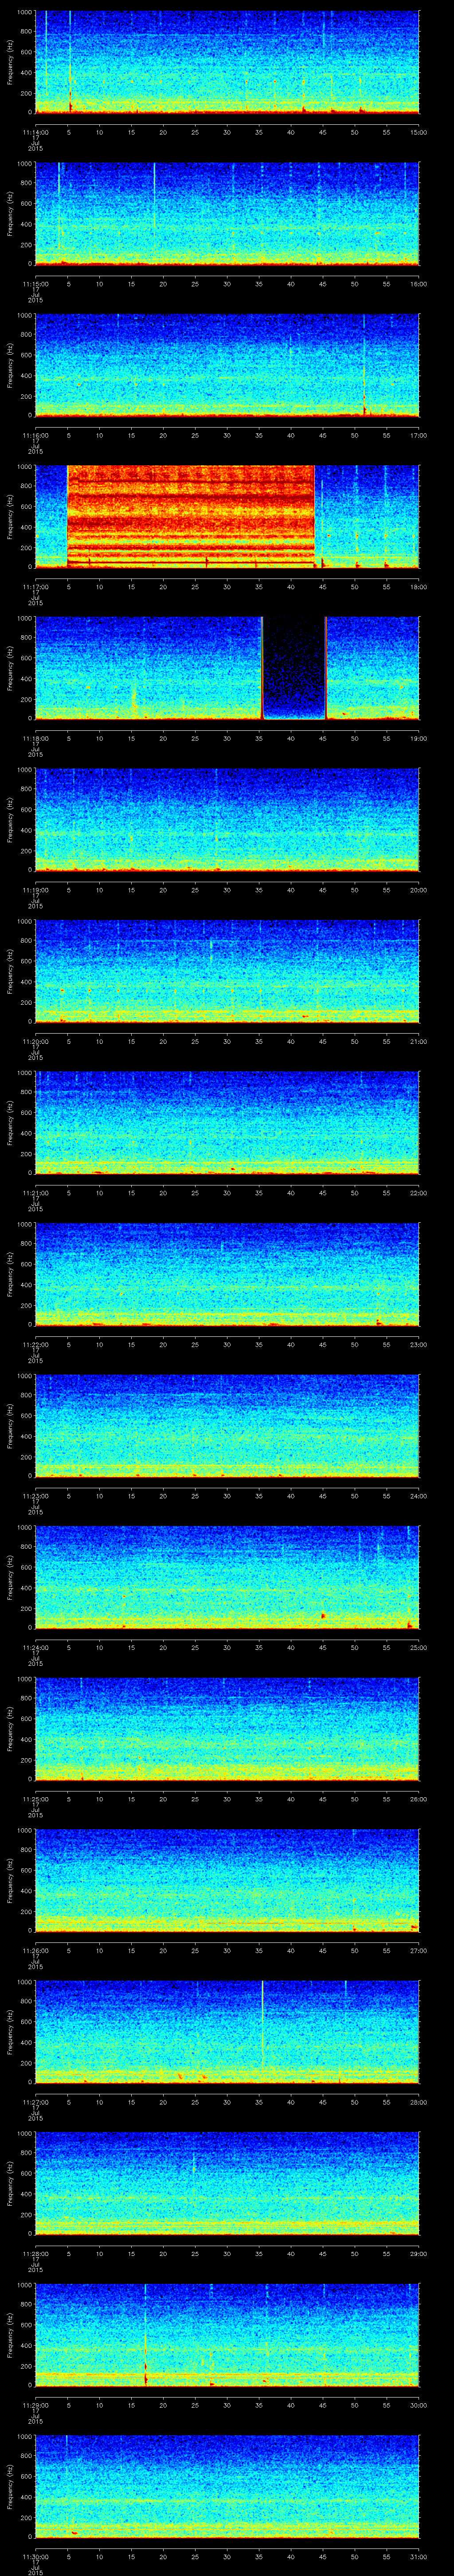Click the 45-second tick label on the 11:17:00 axis

(x=322, y=587)
